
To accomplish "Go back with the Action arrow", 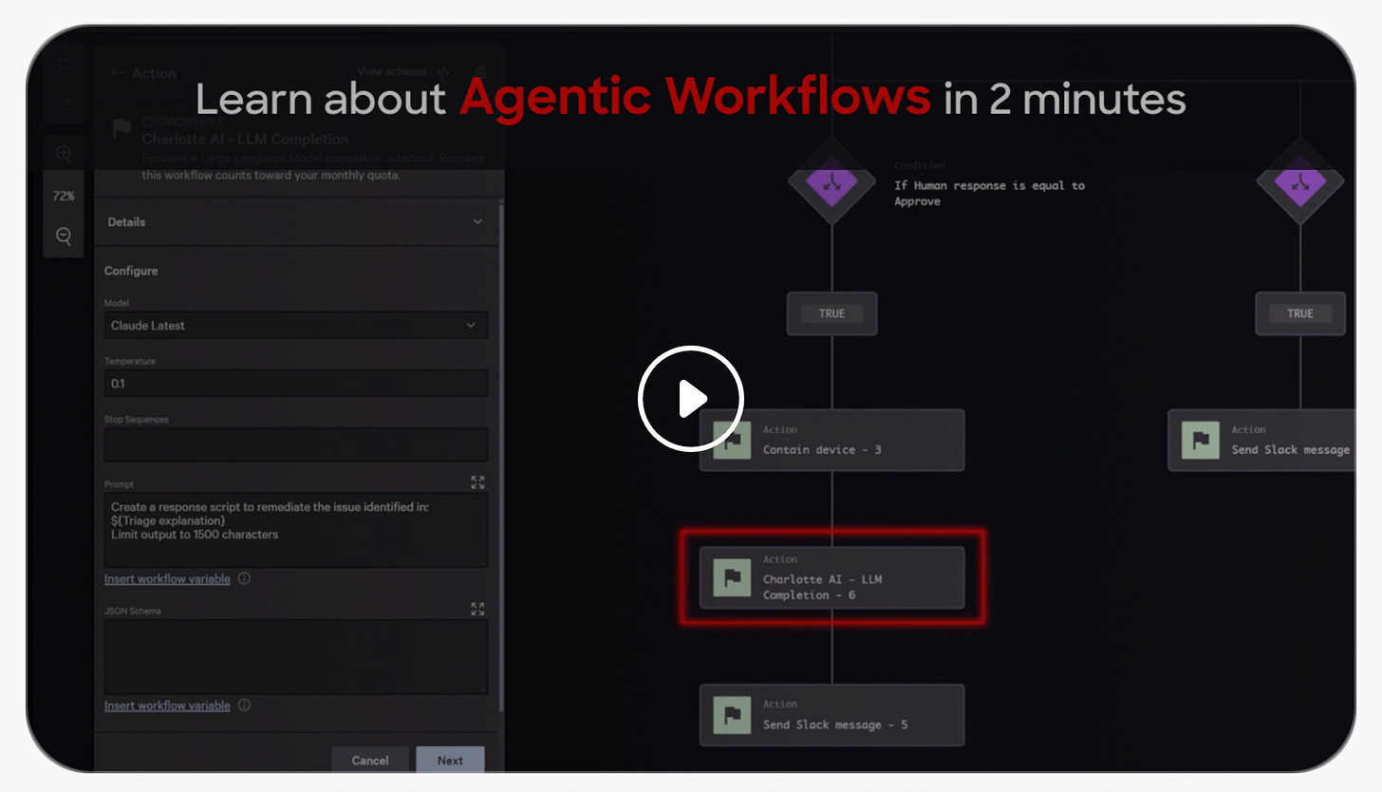I will pos(117,73).
